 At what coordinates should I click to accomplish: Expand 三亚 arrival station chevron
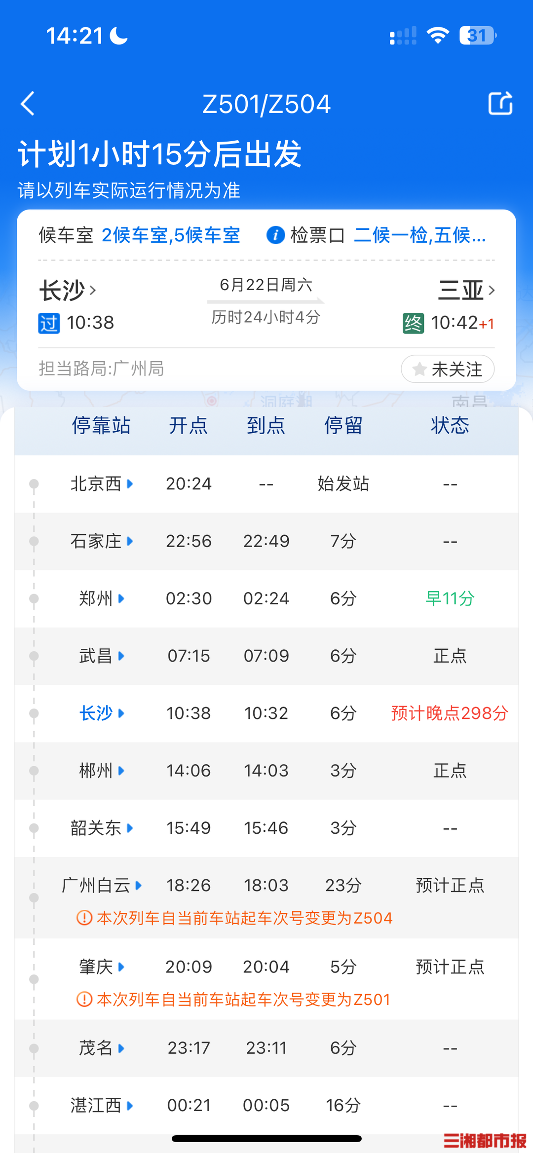pyautogui.click(x=491, y=290)
